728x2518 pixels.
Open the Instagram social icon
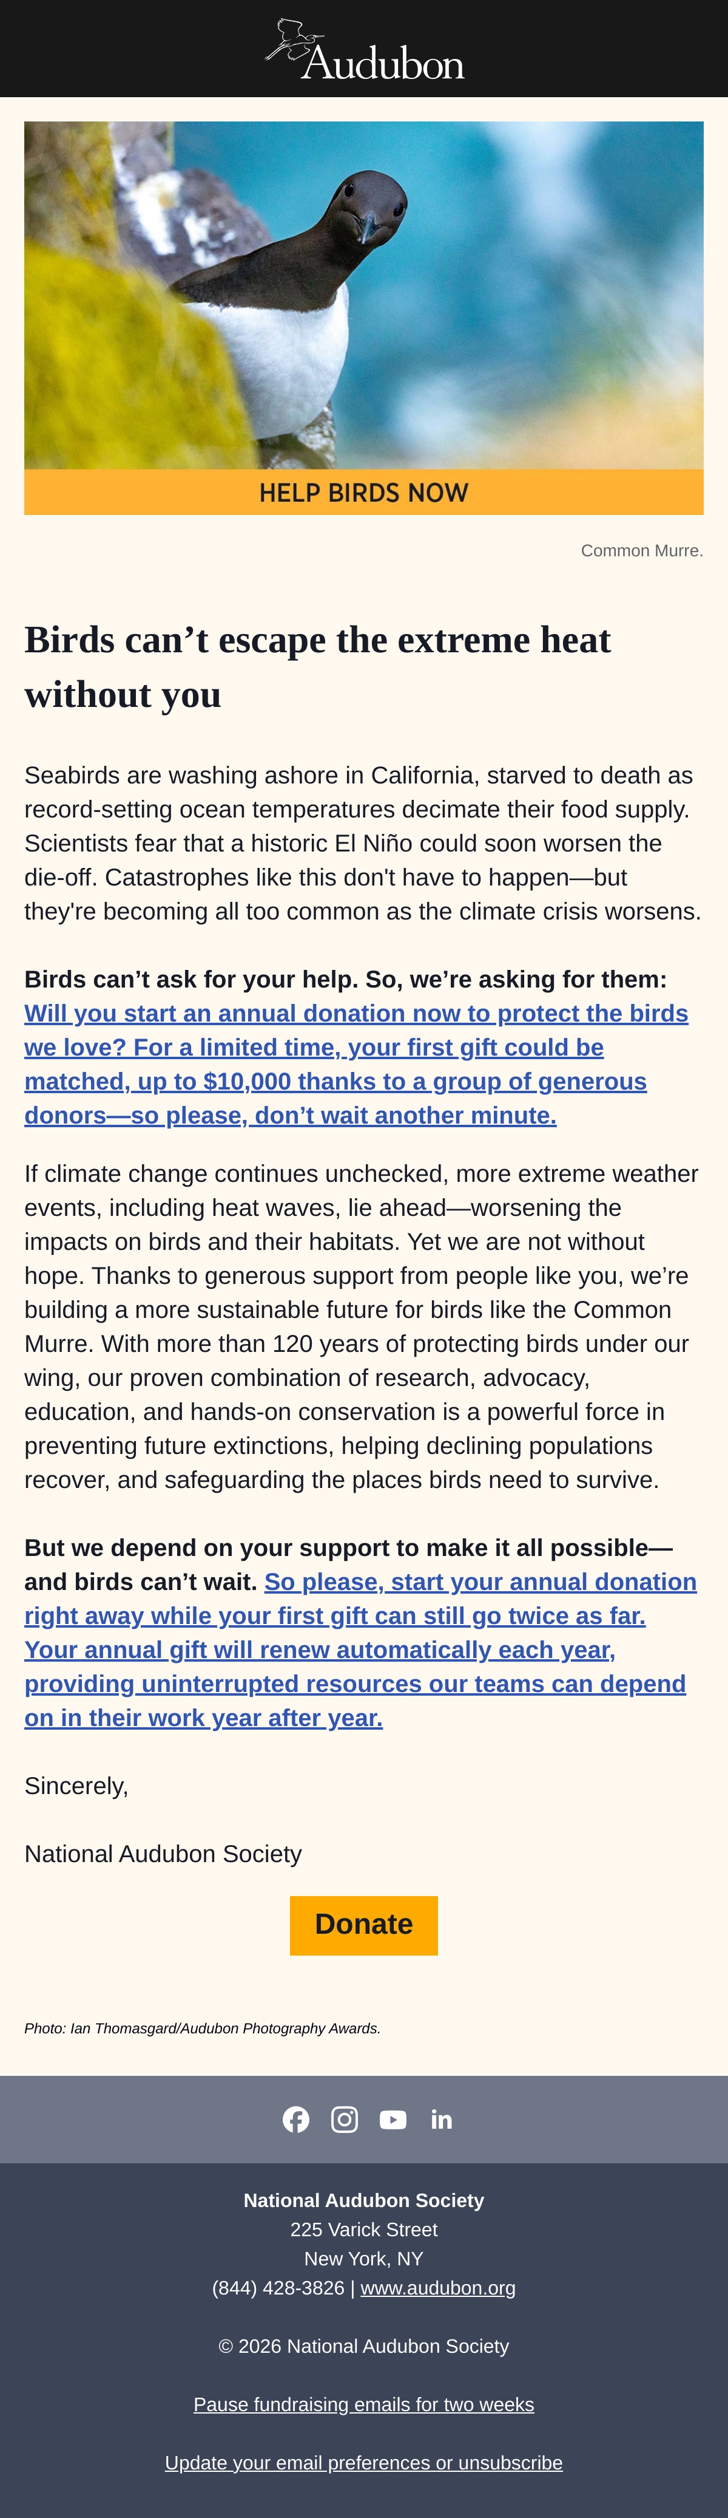345,2119
